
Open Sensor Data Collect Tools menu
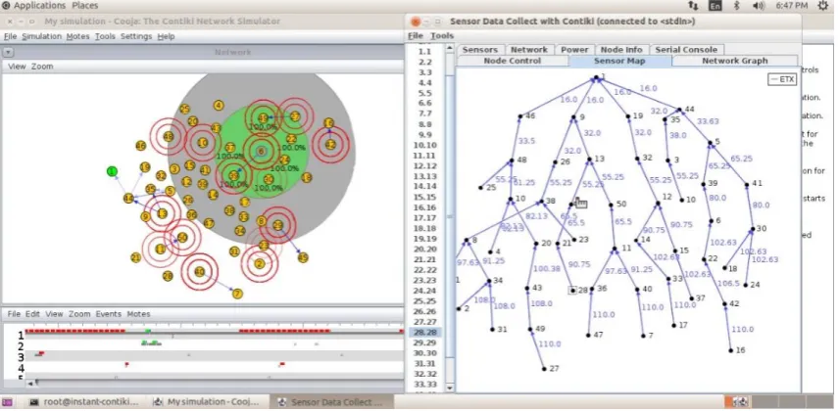click(442, 36)
